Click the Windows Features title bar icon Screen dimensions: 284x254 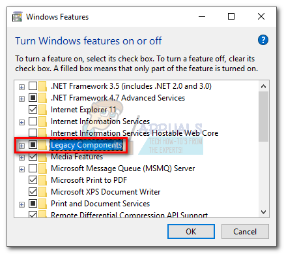[17, 17]
